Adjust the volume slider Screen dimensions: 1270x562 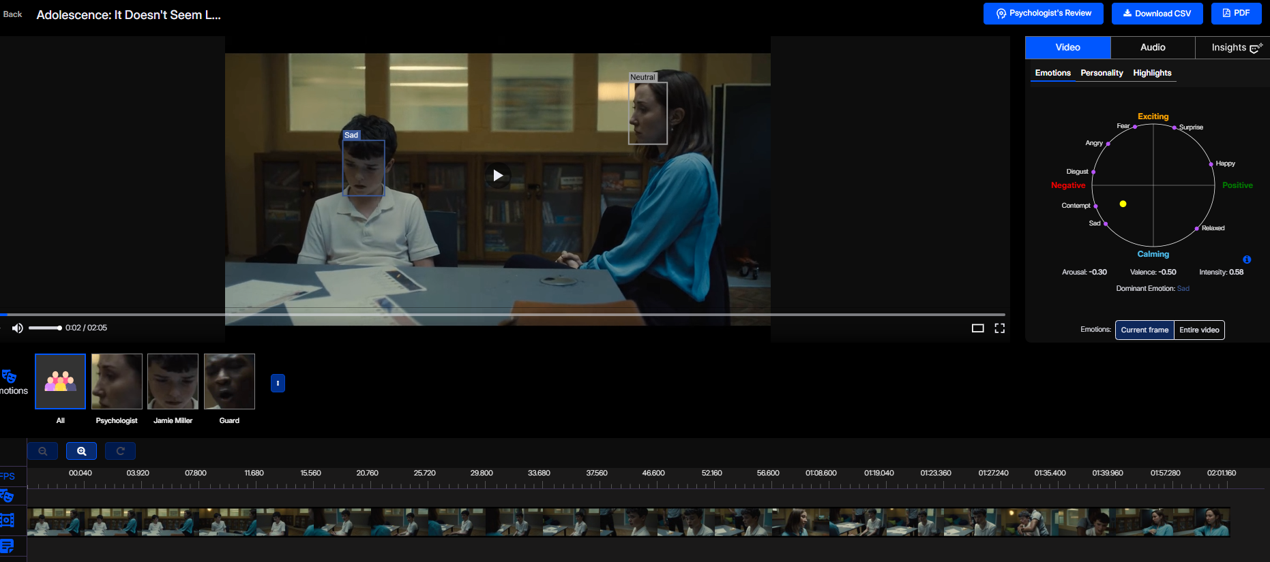(x=45, y=328)
